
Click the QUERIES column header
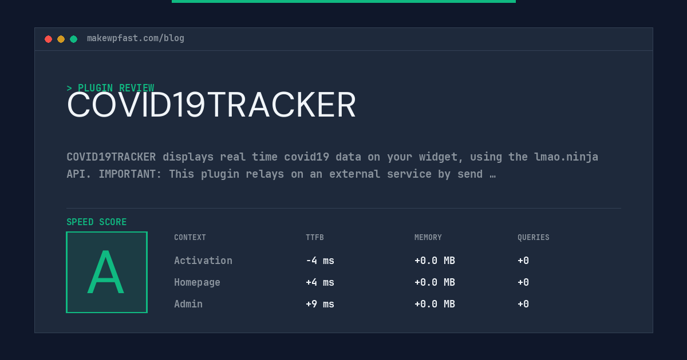point(534,238)
